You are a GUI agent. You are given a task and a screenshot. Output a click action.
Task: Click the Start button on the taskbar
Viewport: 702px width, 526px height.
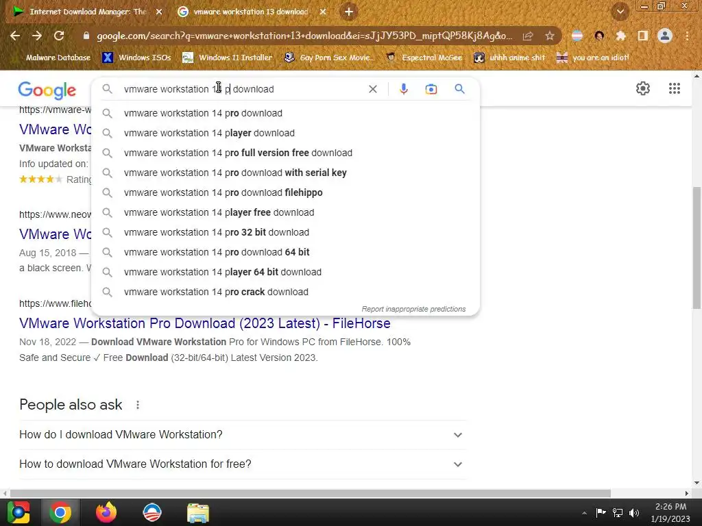[x=18, y=512]
